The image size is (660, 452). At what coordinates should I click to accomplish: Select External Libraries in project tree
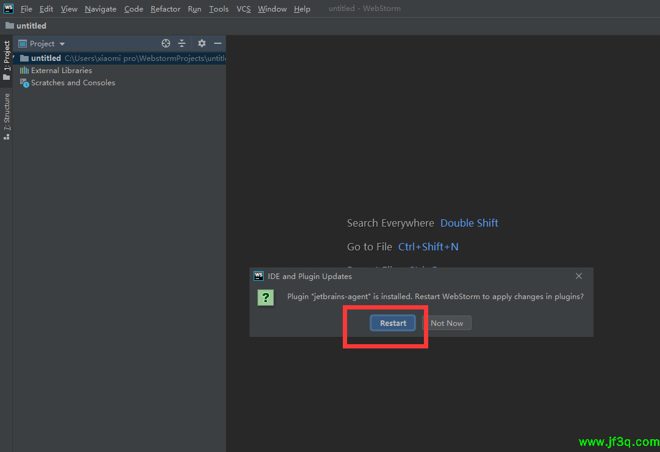point(61,71)
